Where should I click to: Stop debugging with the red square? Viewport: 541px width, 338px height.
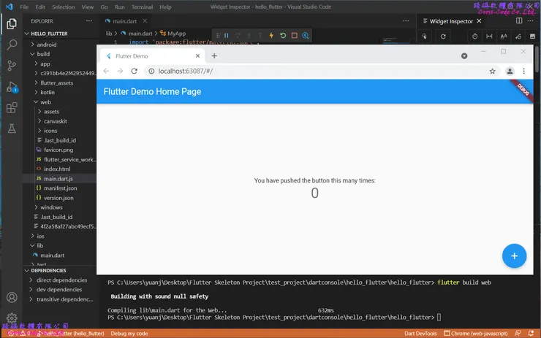pyautogui.click(x=295, y=36)
